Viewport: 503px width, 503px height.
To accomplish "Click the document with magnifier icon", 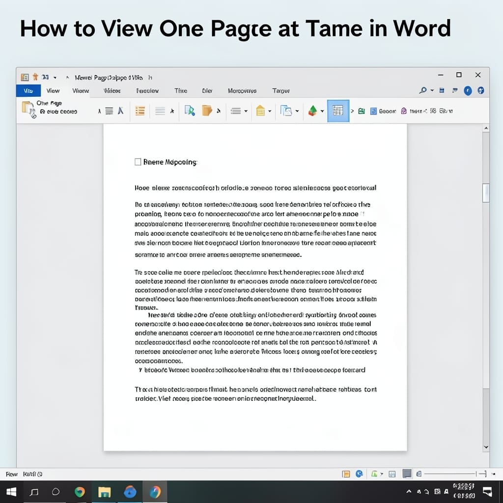I will (190, 111).
